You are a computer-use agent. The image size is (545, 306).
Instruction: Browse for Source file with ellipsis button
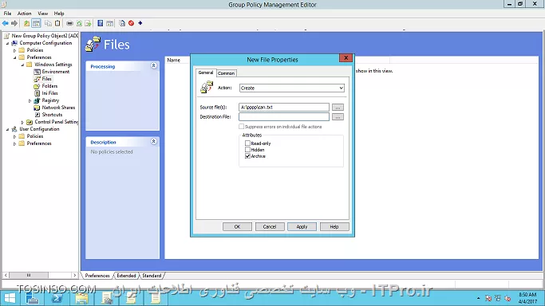338,108
